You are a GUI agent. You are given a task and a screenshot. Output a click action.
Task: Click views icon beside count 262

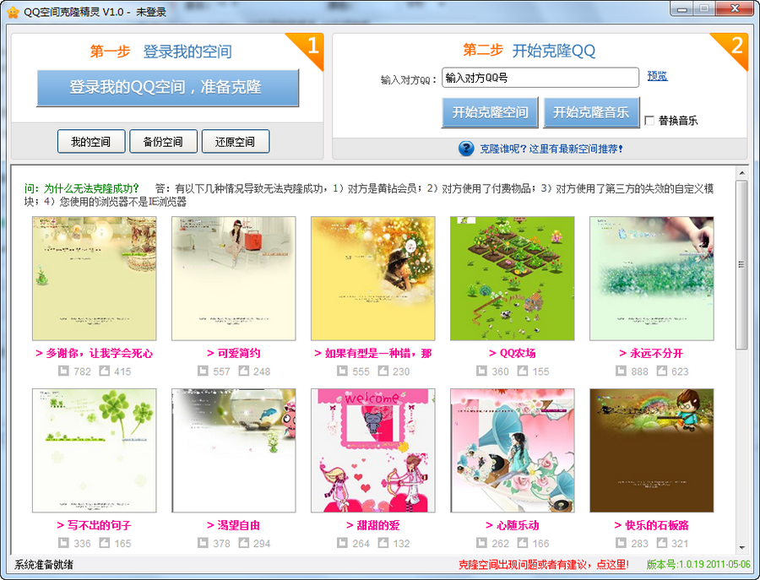pos(481,543)
